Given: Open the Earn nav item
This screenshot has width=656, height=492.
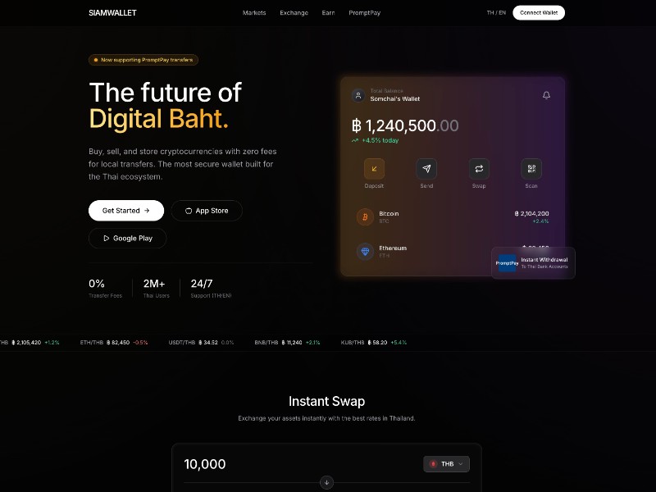Looking at the screenshot, I should pyautogui.click(x=328, y=13).
